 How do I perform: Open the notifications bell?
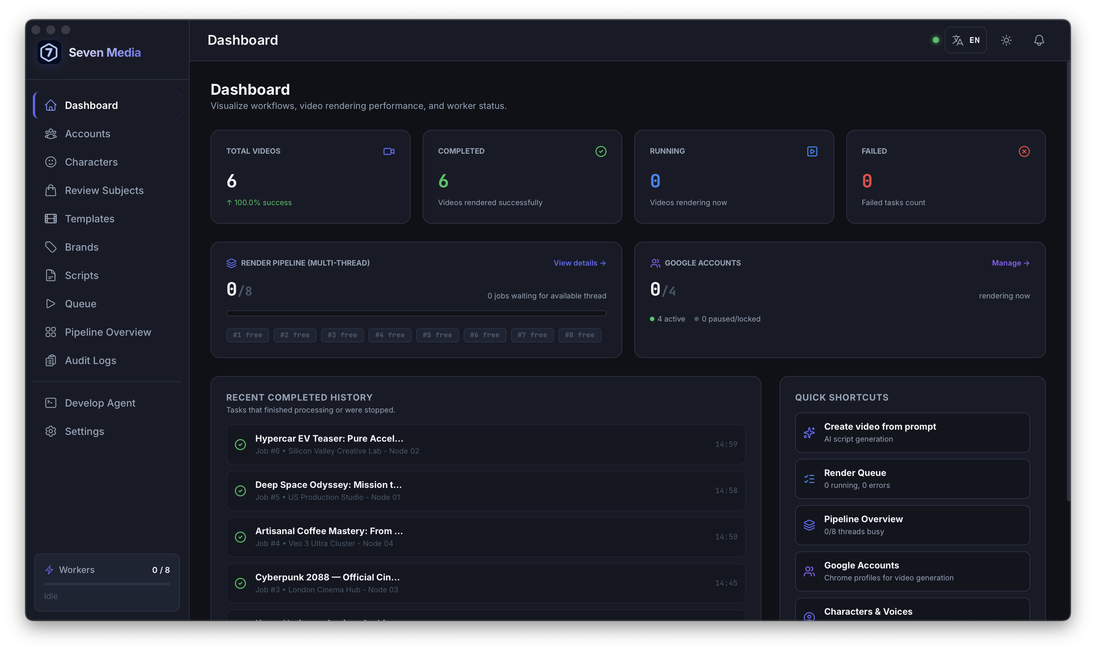pyautogui.click(x=1039, y=40)
